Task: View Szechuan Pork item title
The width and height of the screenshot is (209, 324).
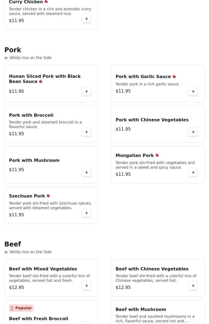Action: pos(27,196)
